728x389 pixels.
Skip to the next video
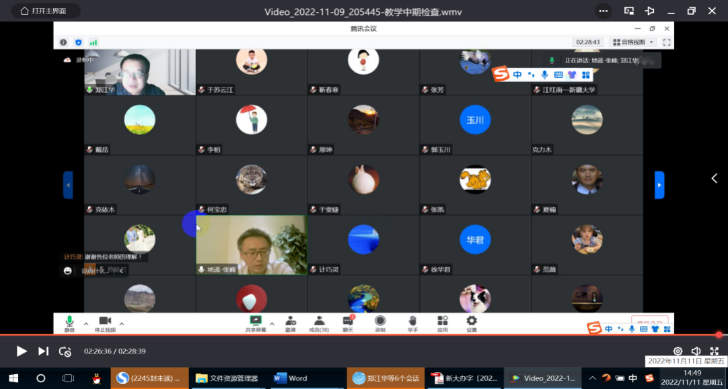tap(43, 351)
